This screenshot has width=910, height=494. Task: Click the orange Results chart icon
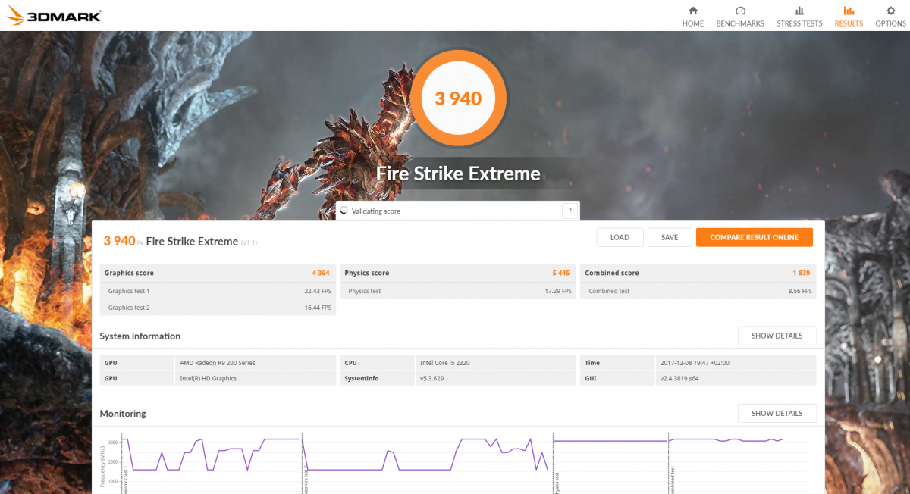(x=849, y=11)
